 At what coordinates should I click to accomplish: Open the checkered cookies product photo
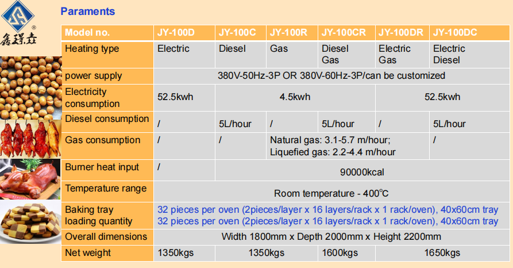(x=30, y=221)
